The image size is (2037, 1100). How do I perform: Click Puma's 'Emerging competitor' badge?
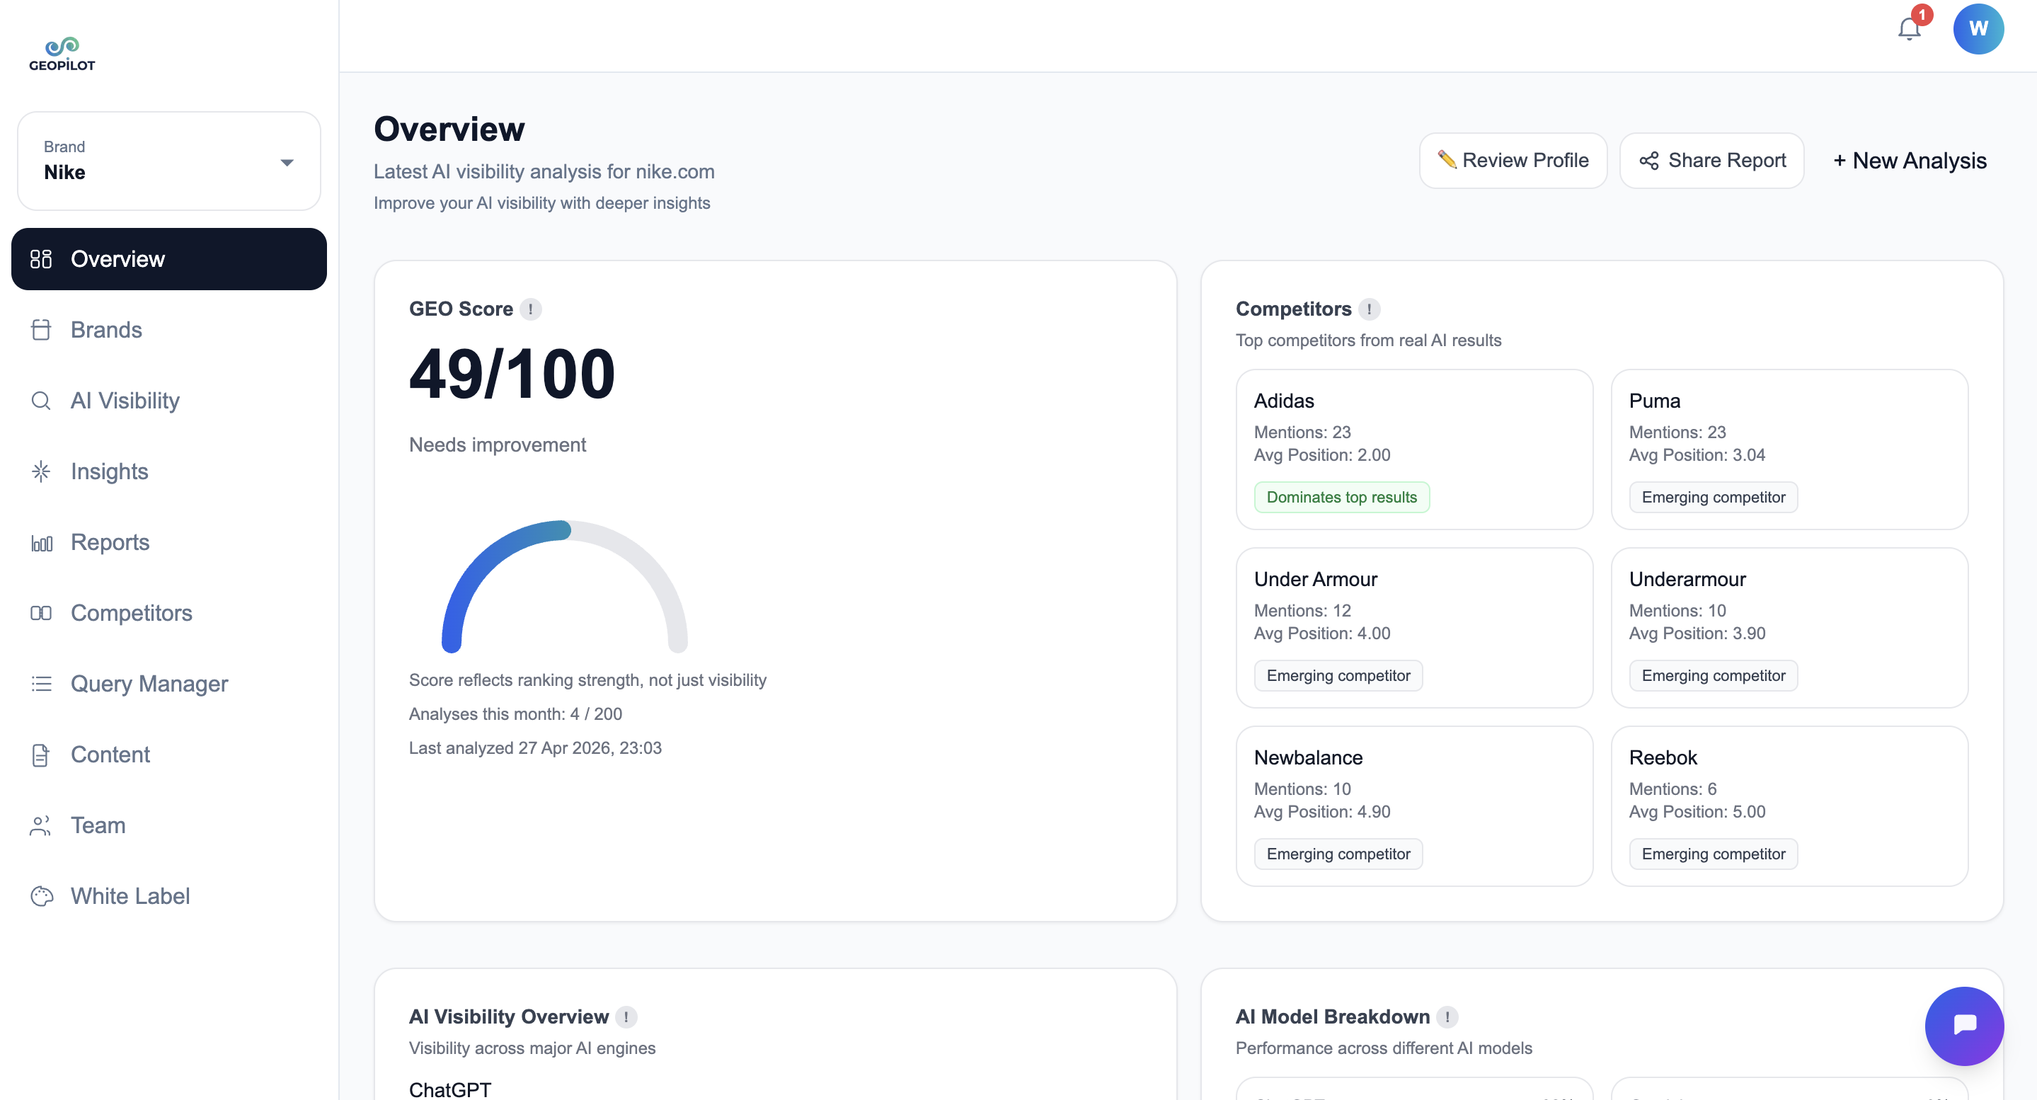click(x=1713, y=498)
